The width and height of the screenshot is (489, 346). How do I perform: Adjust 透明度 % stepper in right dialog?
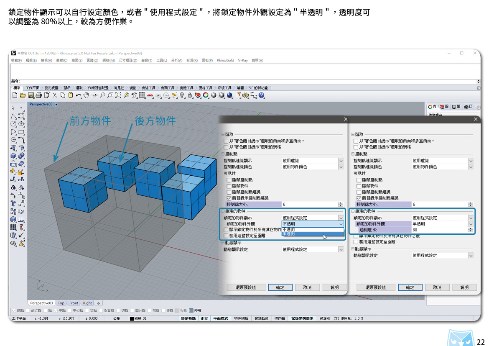click(x=471, y=230)
